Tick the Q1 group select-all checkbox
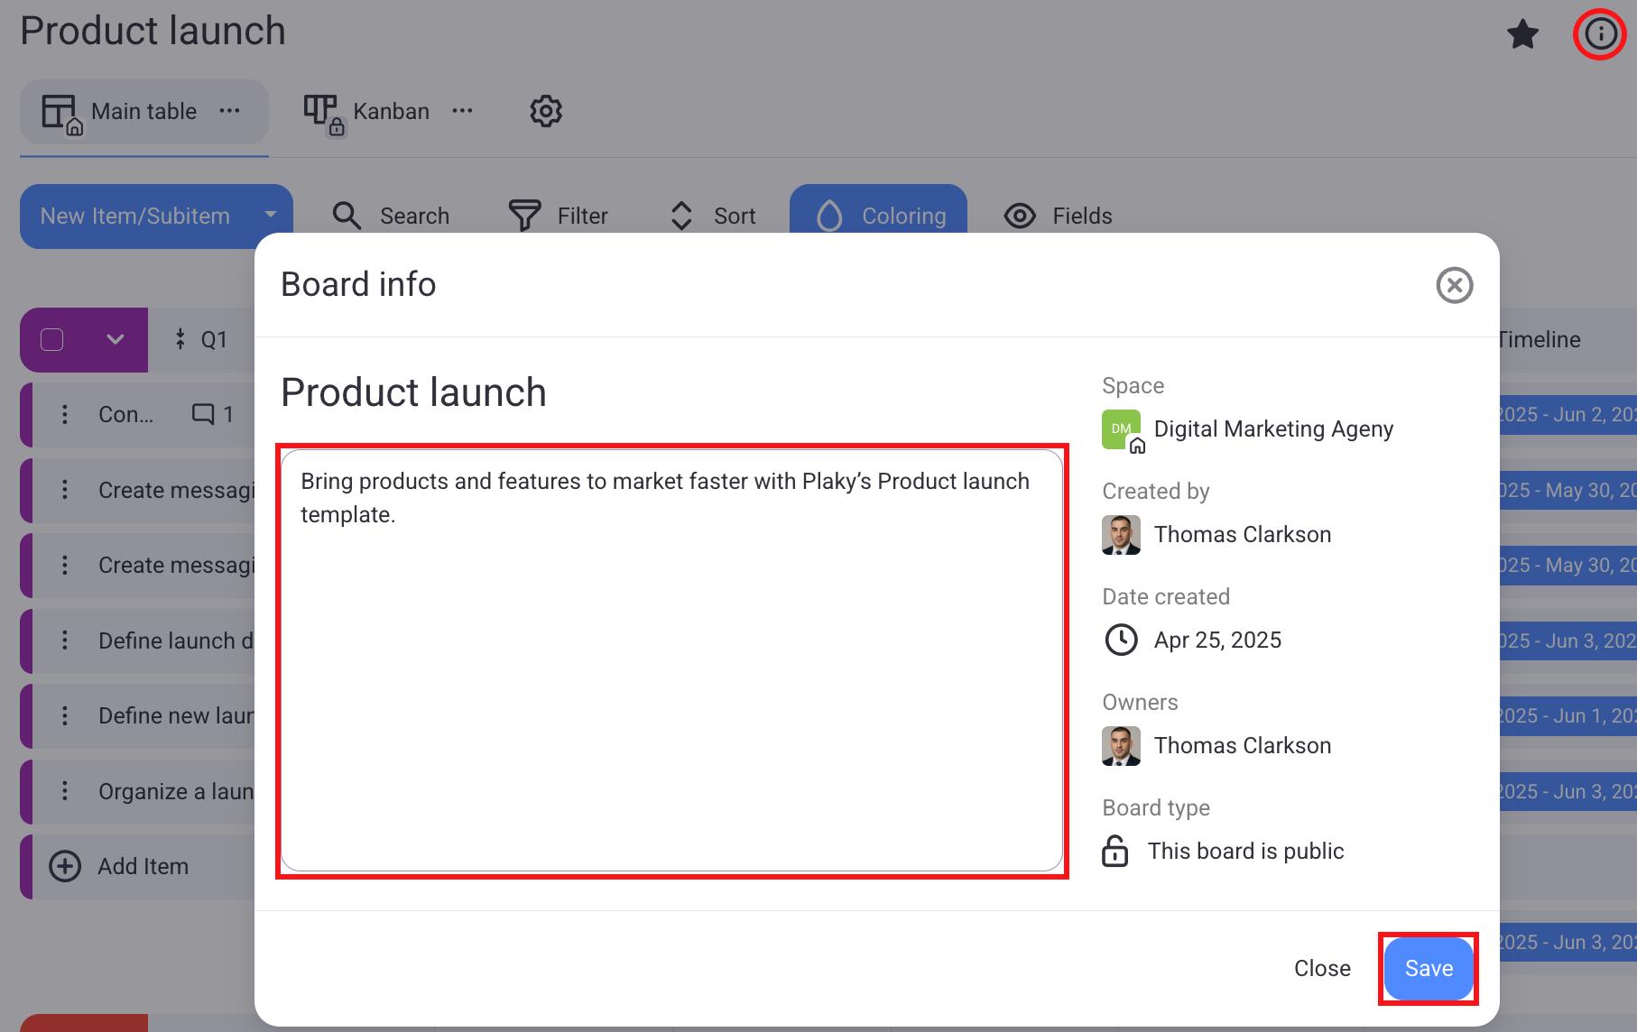This screenshot has height=1032, width=1637. 52,340
